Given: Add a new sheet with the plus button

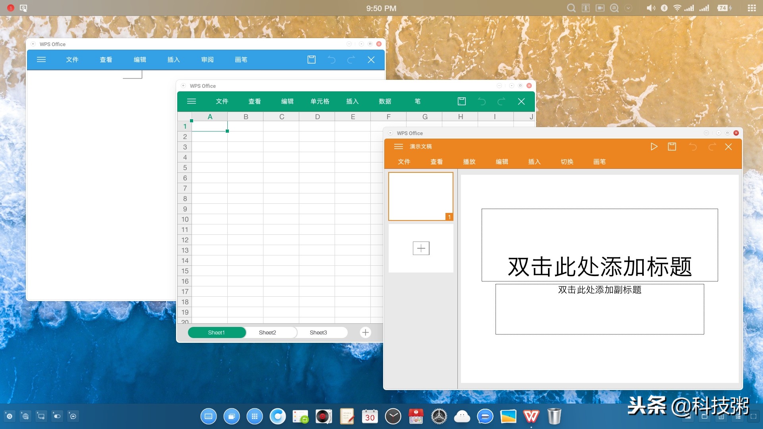Looking at the screenshot, I should (x=365, y=332).
